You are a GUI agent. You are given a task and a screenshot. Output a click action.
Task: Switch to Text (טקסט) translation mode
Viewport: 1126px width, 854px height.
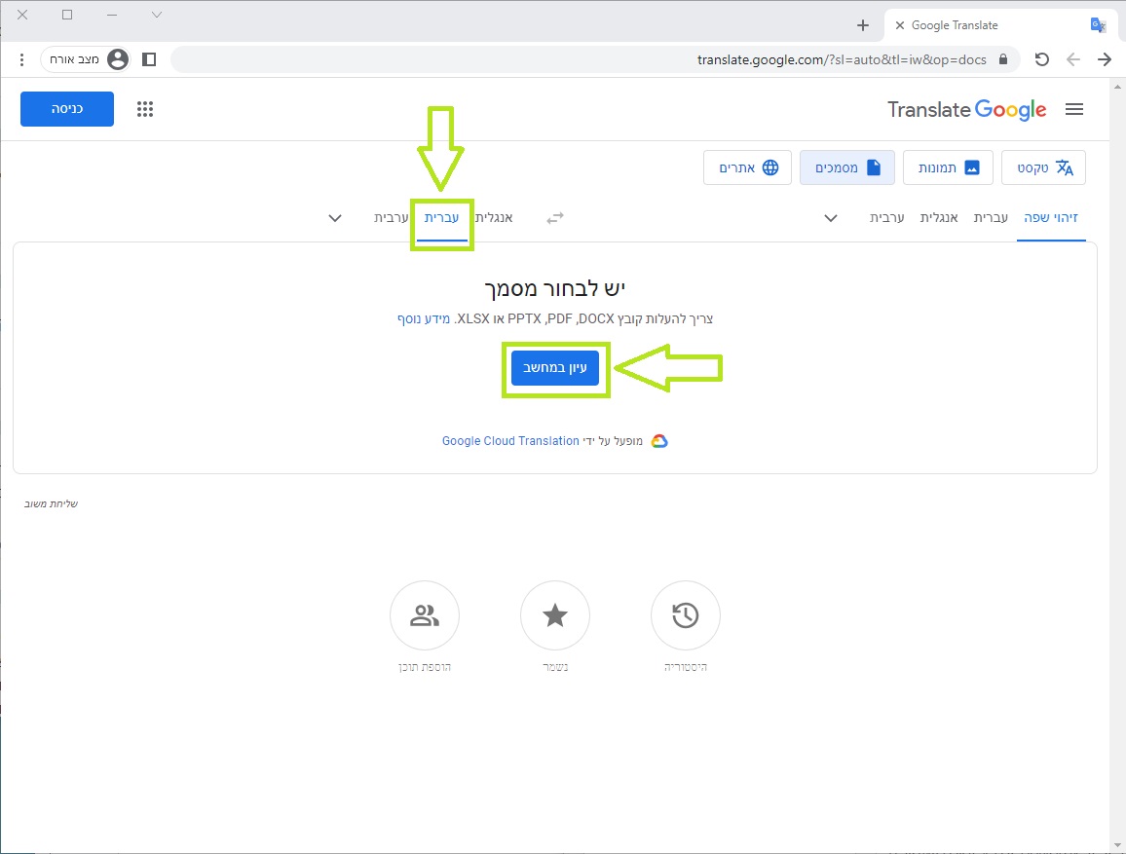1044,167
